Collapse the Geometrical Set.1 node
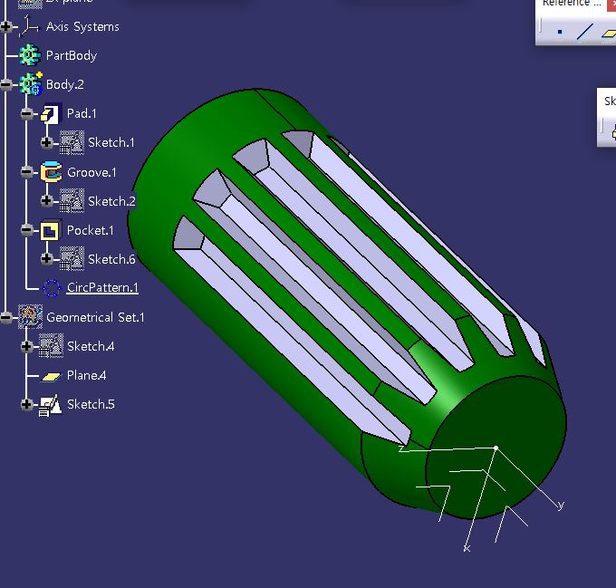The width and height of the screenshot is (616, 588). (x=6, y=317)
